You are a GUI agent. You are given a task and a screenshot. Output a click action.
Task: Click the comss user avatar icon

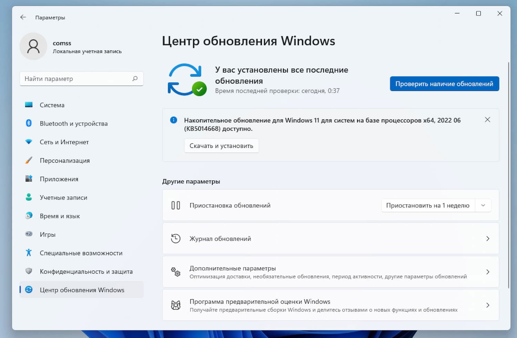pos(33,46)
